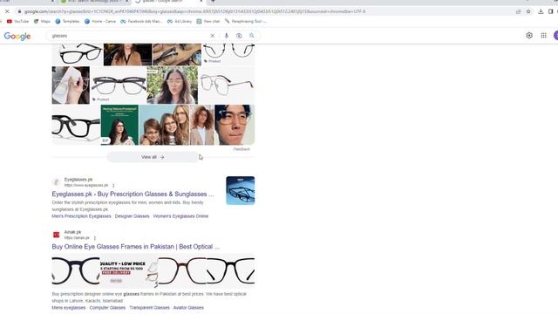Open the YouTube bookmark
Viewport: 558px width, 314px height.
point(17,21)
